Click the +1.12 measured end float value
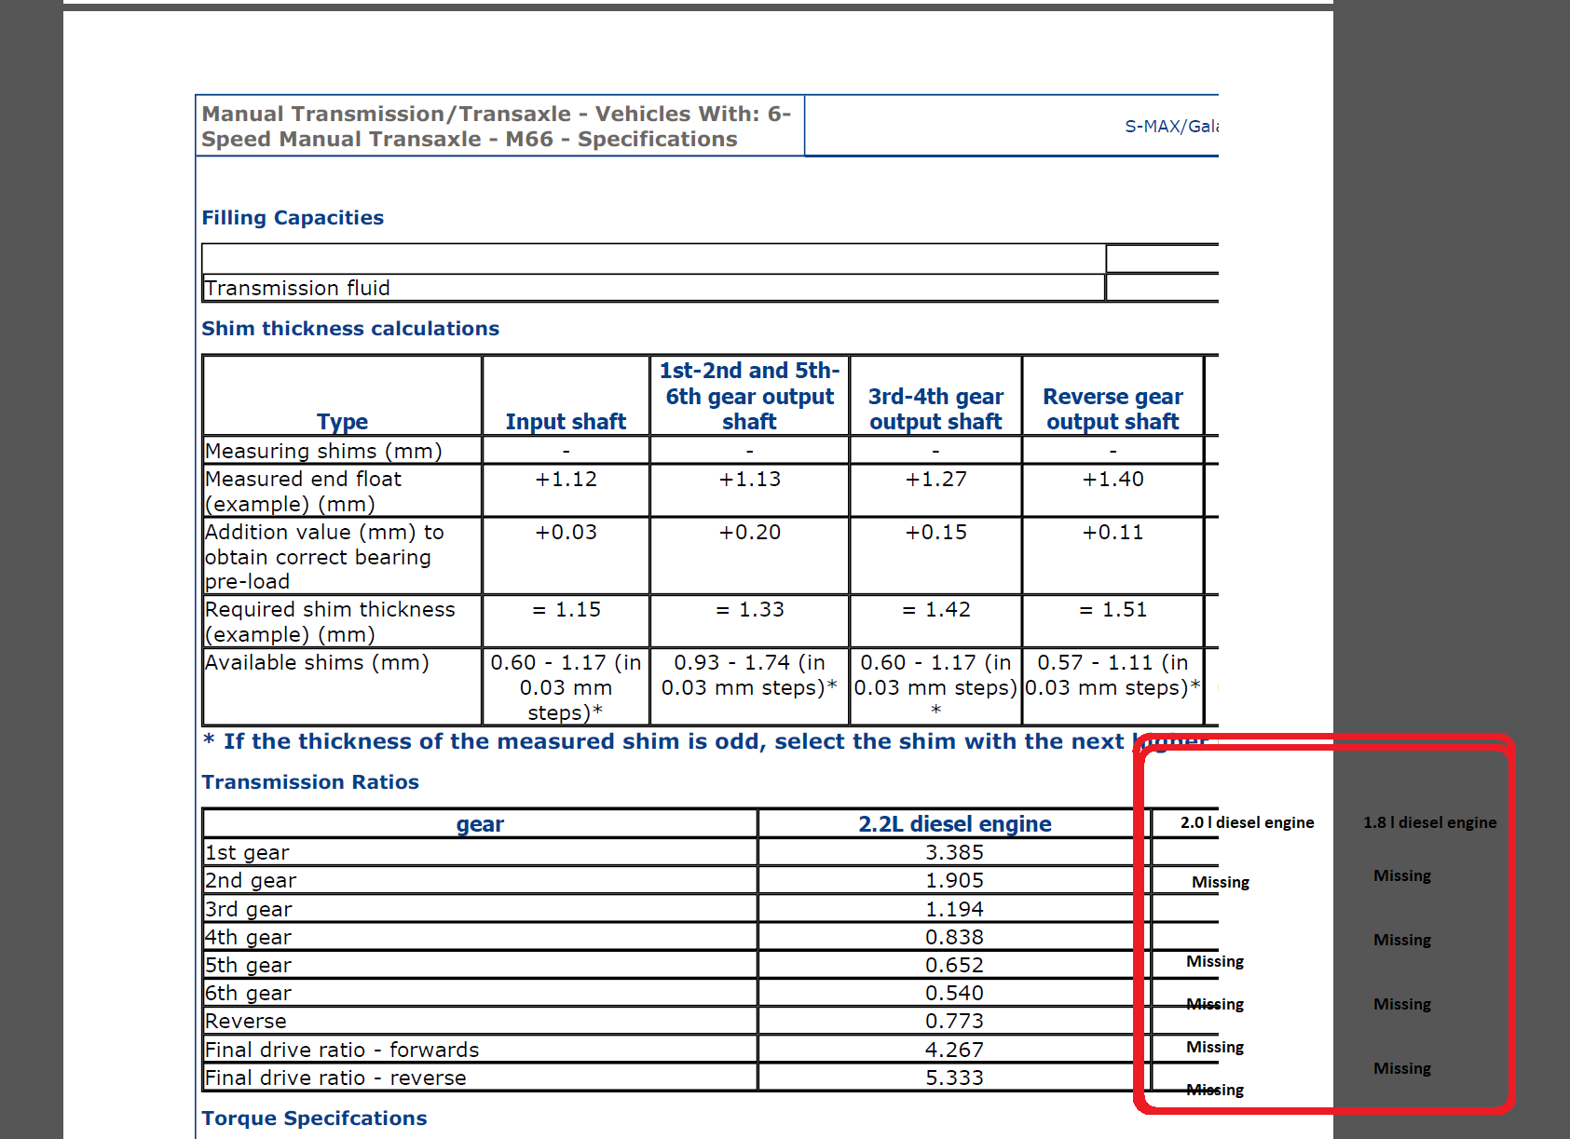1570x1139 pixels. [x=566, y=480]
